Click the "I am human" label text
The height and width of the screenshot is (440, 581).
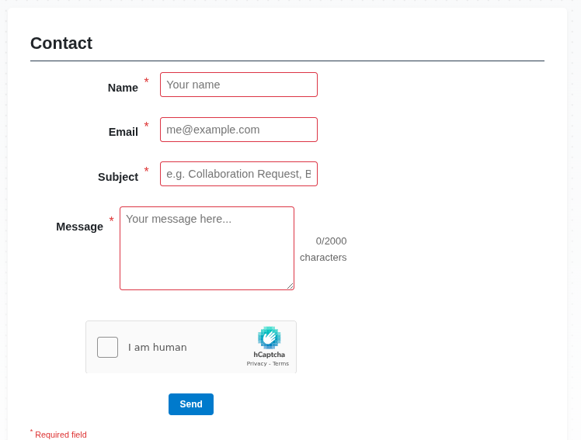157,348
